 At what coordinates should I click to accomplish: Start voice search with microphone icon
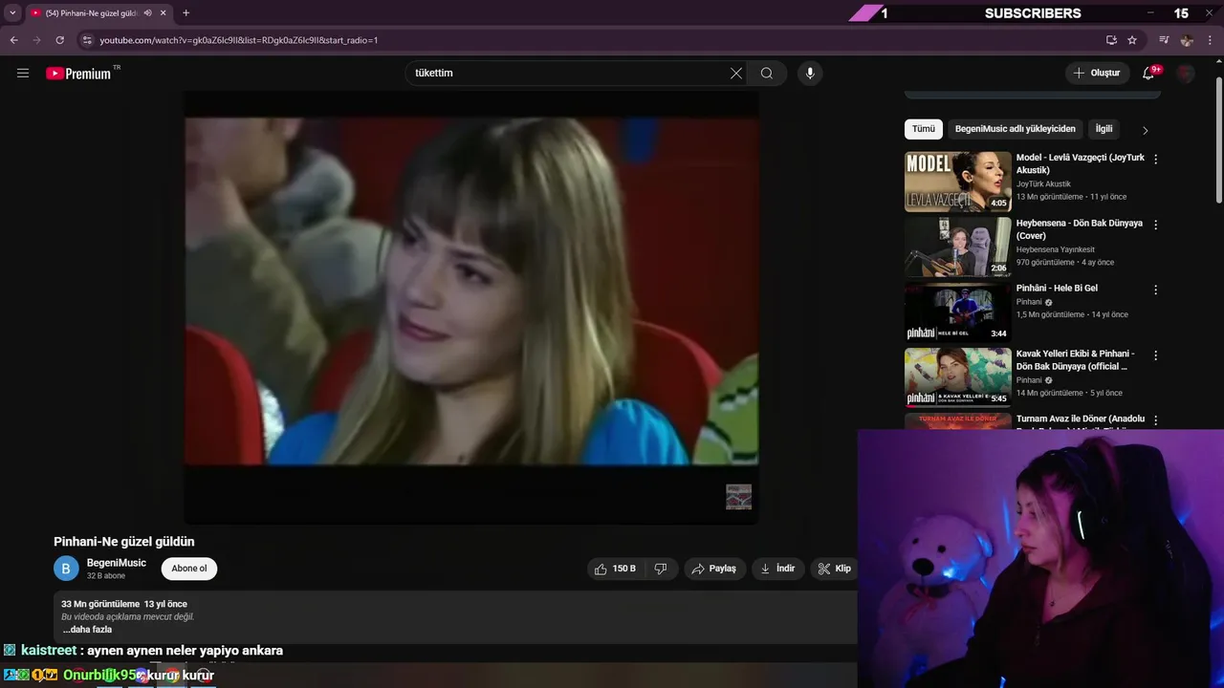[x=810, y=73]
